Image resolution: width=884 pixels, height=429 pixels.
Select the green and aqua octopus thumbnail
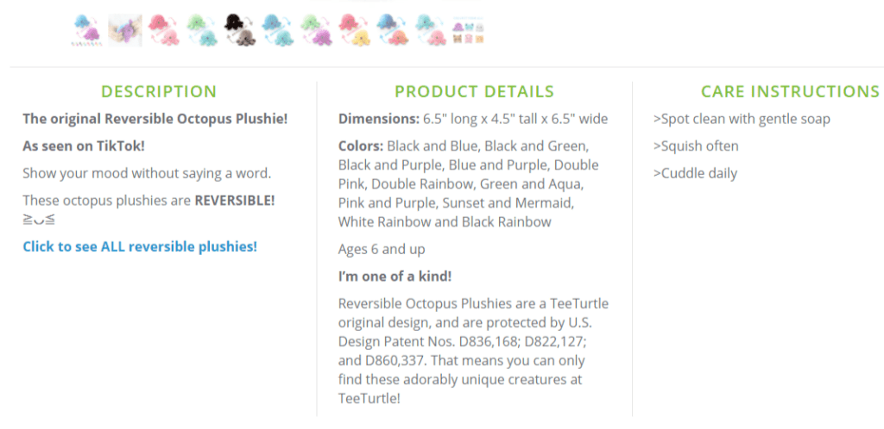pyautogui.click(x=201, y=30)
